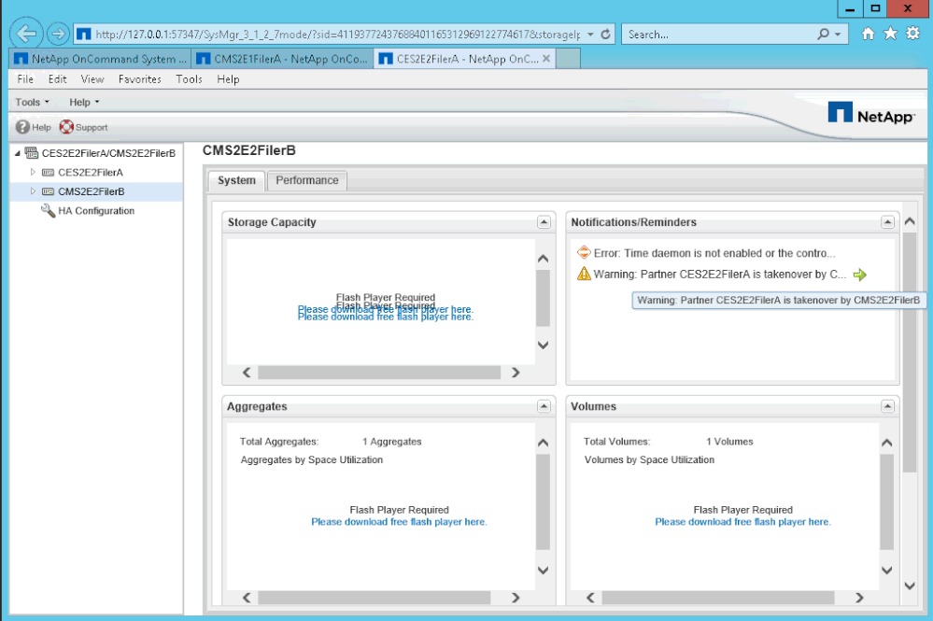The height and width of the screenshot is (621, 933).
Task: Click the HA Configuration wrench icon
Action: (x=48, y=210)
